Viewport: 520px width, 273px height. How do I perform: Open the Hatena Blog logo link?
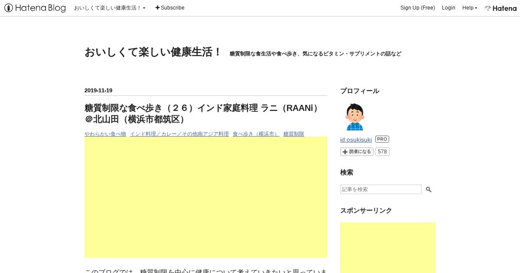[35, 8]
